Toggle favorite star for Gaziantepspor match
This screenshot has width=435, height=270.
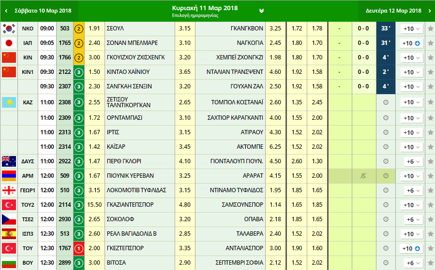click(430, 205)
